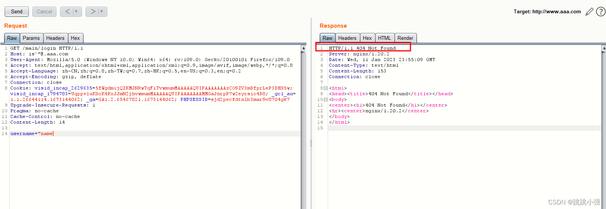Click the disabled Cancel button

click(x=44, y=11)
